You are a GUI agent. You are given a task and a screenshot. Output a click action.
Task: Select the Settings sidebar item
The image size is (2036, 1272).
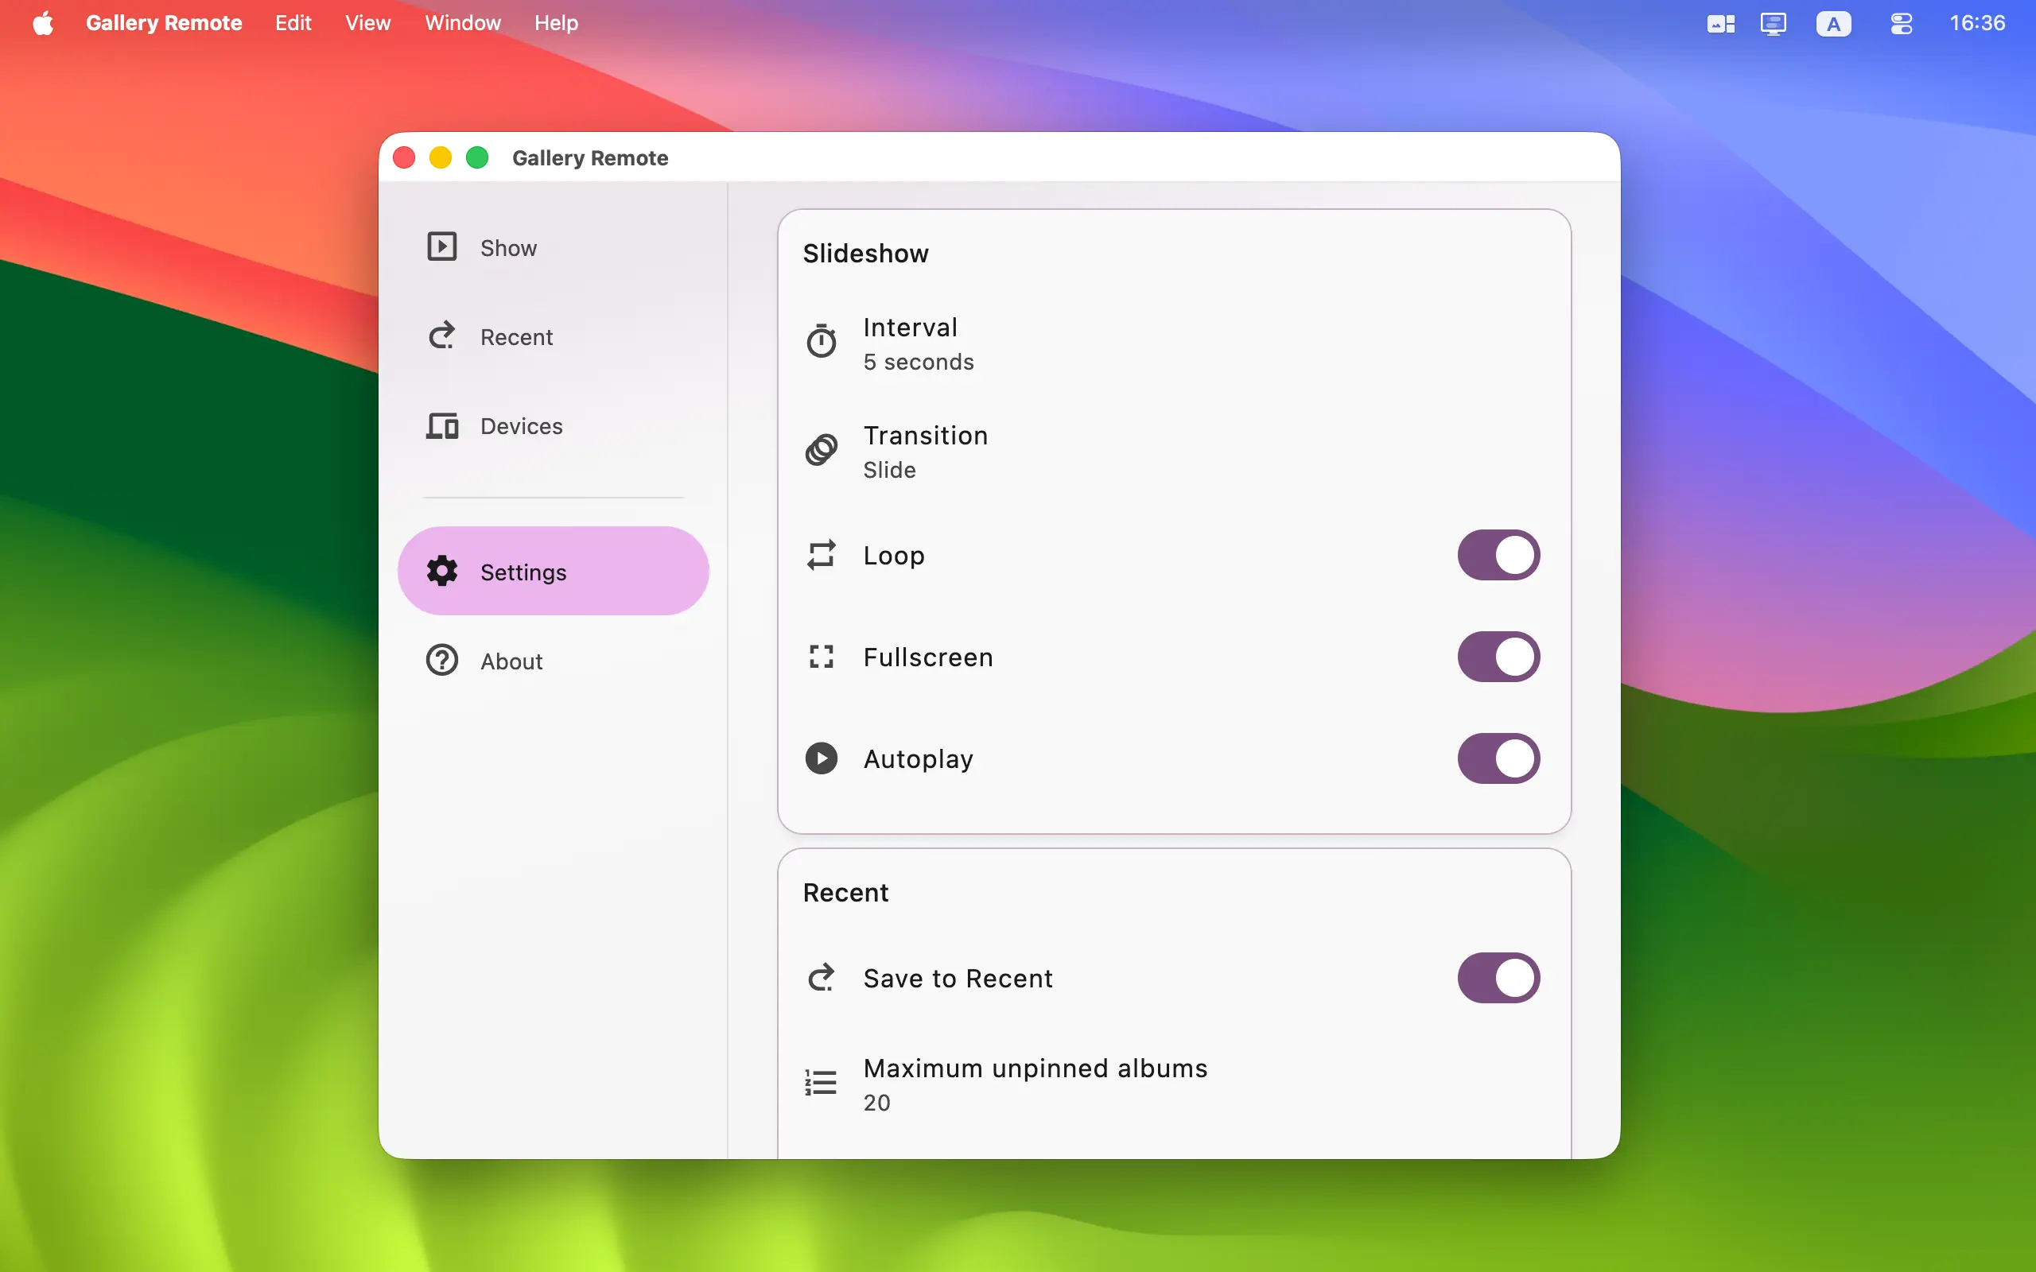click(x=553, y=570)
